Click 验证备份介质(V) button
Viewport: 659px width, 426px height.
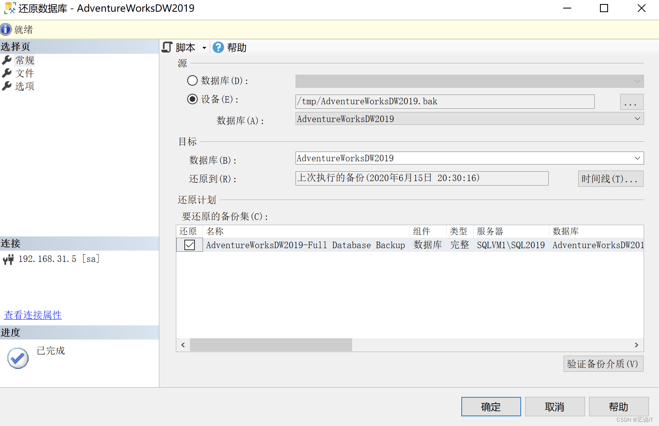(603, 364)
